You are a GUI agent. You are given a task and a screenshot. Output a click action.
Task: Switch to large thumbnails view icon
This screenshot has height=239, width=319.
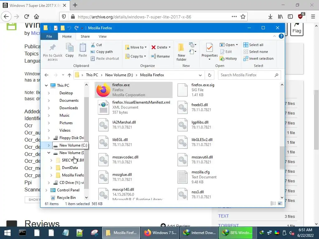280,204
